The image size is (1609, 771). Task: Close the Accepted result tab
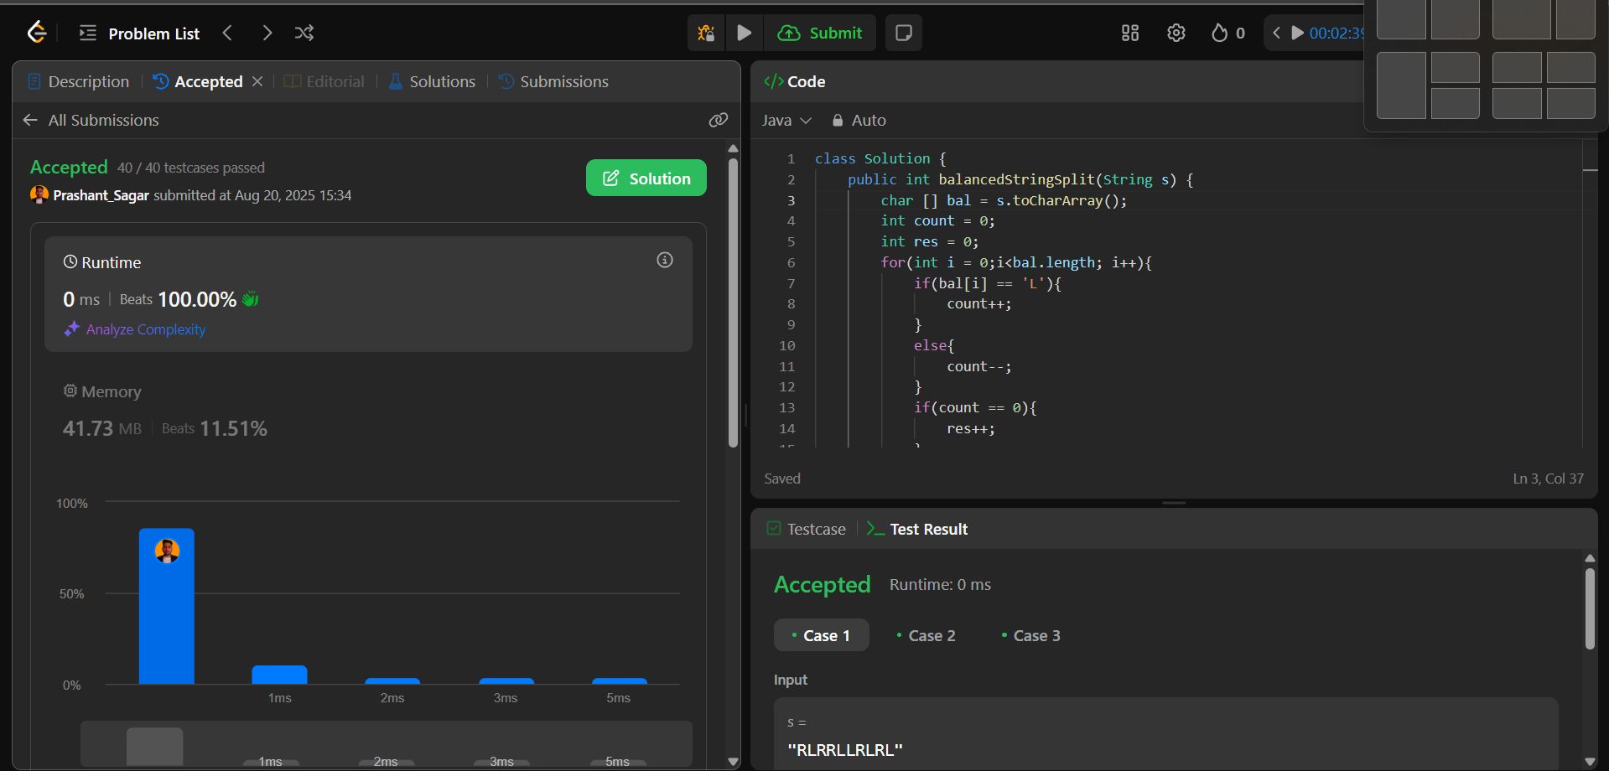point(257,81)
